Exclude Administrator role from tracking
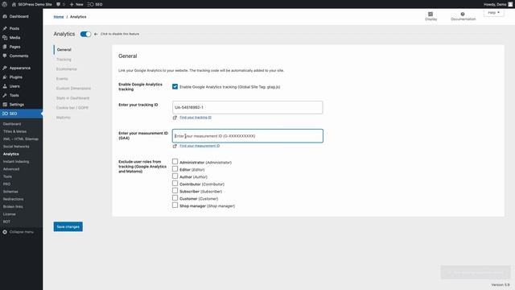The image size is (515, 290). 175,161
